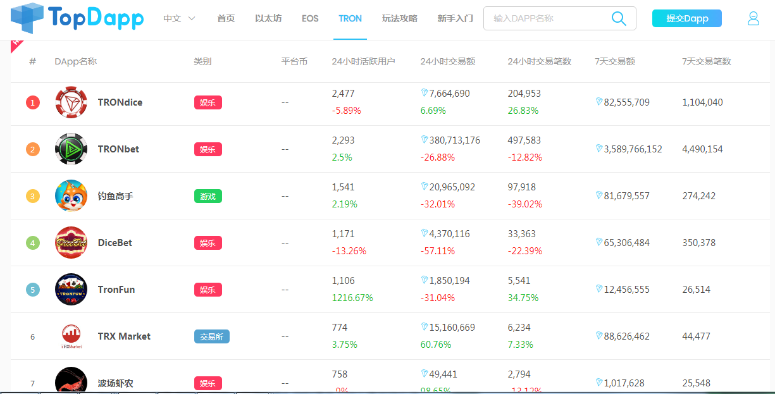Click the 娱乐 tag for TRONdice
The width and height of the screenshot is (775, 394).
click(x=208, y=102)
